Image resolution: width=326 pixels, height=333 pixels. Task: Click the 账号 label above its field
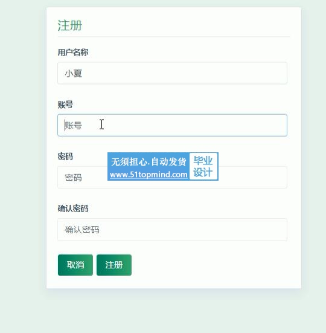(65, 105)
